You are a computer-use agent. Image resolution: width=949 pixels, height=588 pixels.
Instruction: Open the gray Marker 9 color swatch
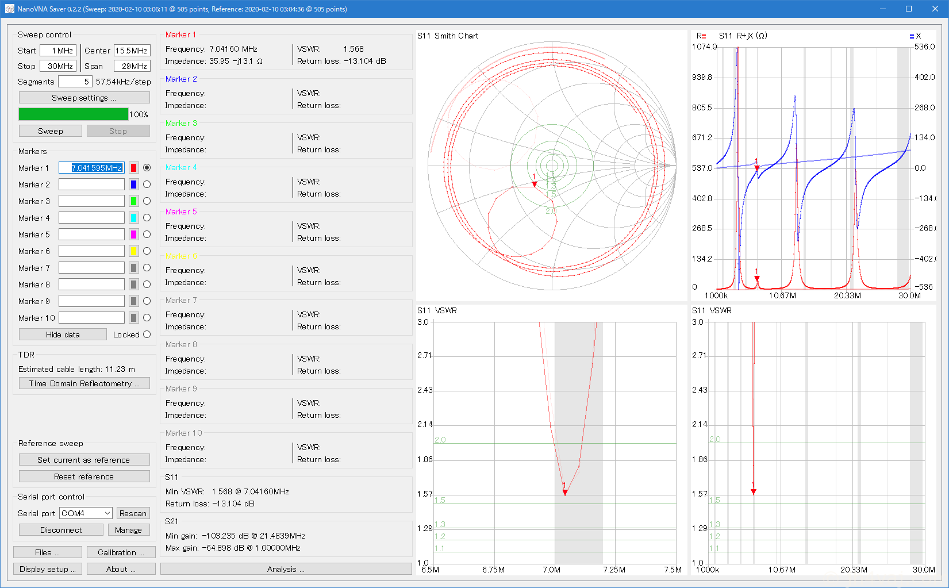(x=133, y=301)
